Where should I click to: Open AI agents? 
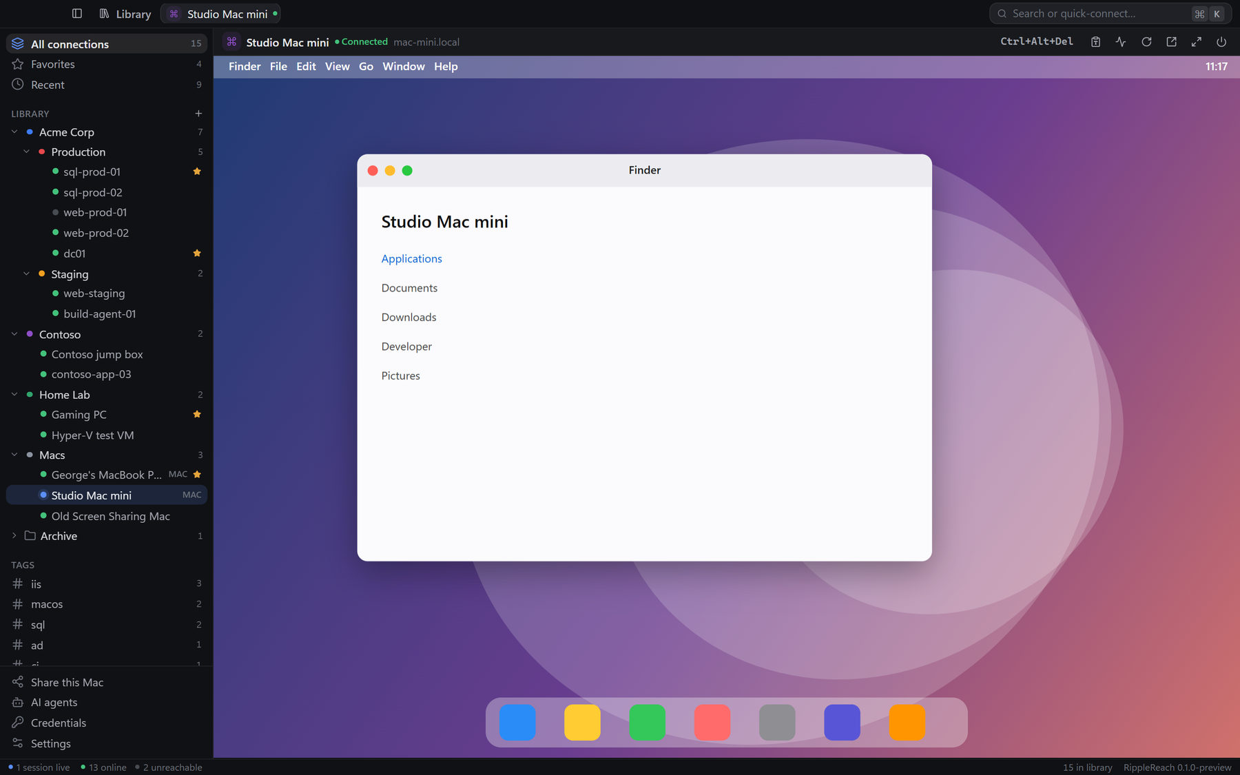pos(107,702)
